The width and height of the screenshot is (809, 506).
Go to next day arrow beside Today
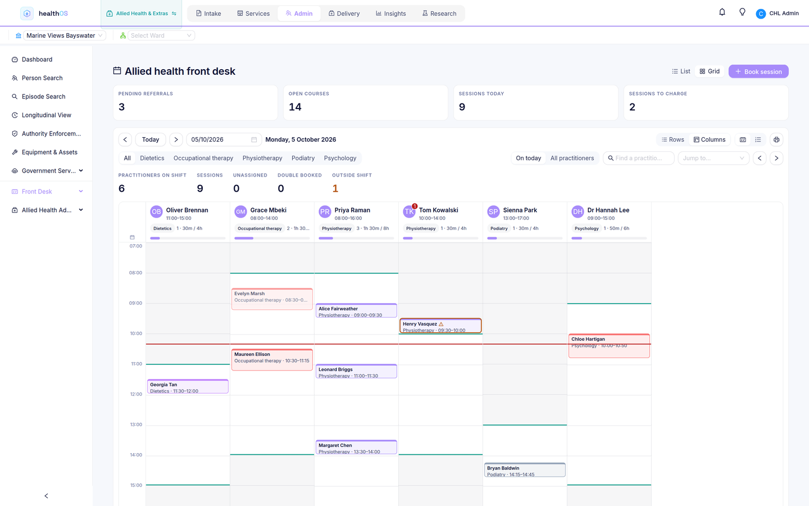point(176,139)
